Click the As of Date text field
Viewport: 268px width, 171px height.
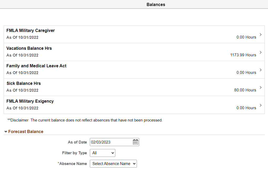[111, 142]
